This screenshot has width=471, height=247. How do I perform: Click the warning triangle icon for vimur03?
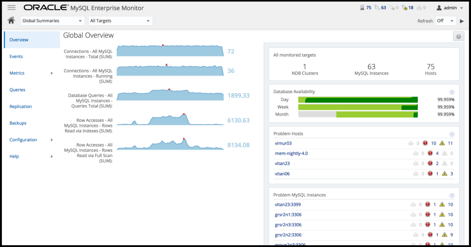[x=442, y=143]
